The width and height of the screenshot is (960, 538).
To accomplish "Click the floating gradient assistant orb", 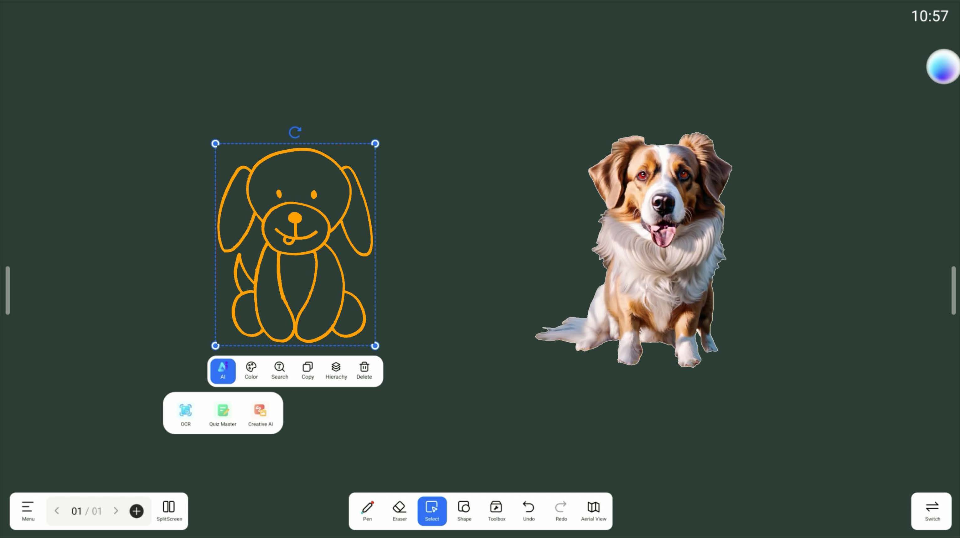I will (943, 66).
